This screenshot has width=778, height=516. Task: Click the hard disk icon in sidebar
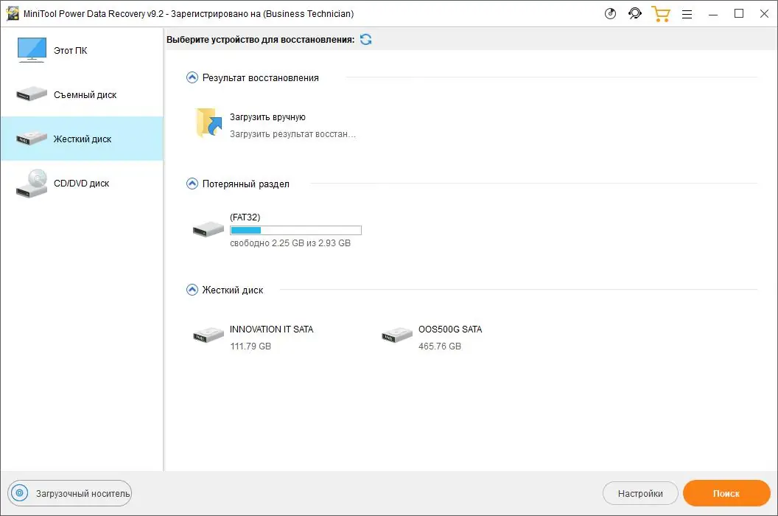tap(31, 139)
